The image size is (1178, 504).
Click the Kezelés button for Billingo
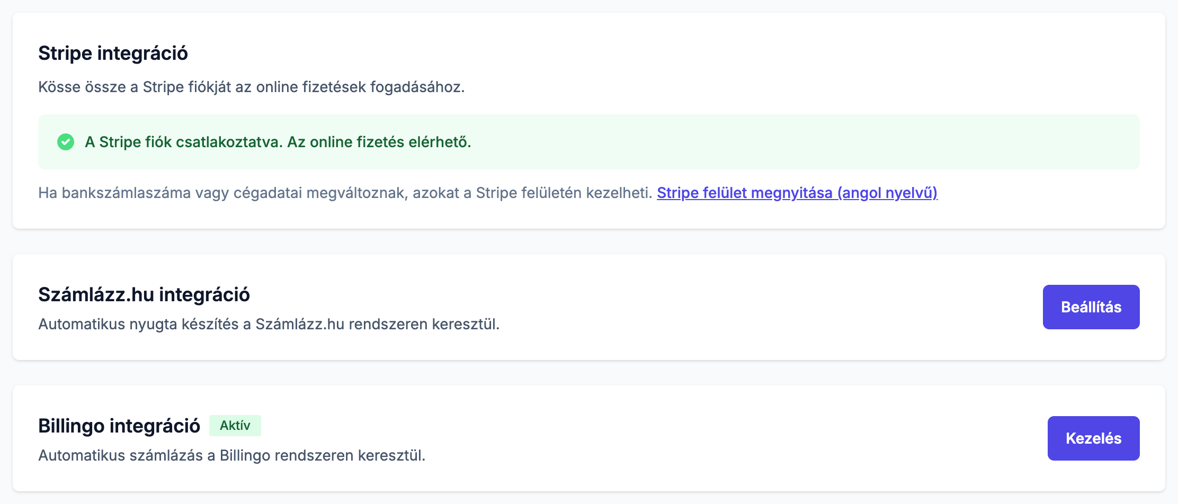point(1094,438)
